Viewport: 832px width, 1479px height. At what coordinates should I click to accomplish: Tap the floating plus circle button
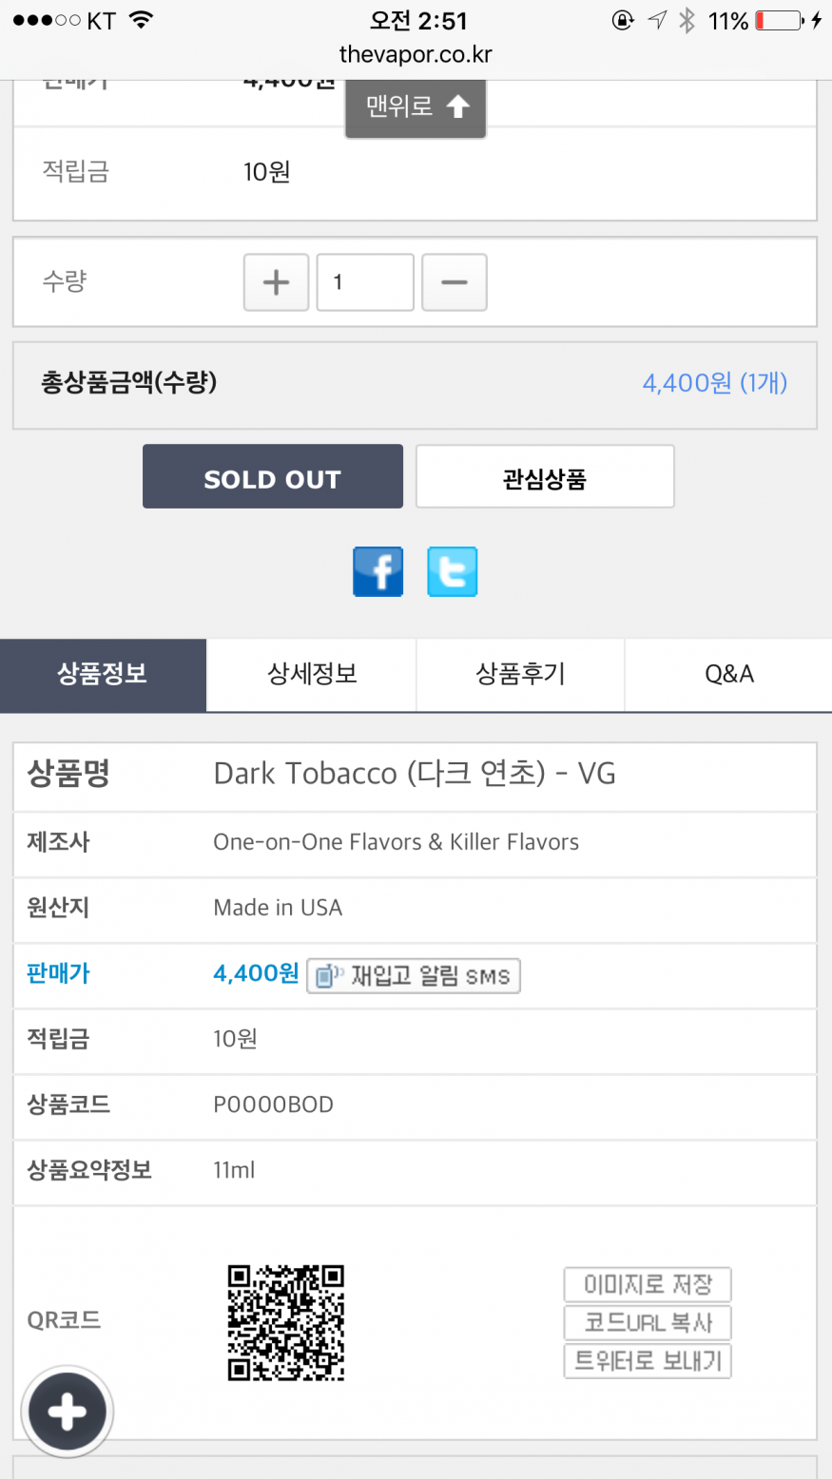click(x=67, y=1412)
